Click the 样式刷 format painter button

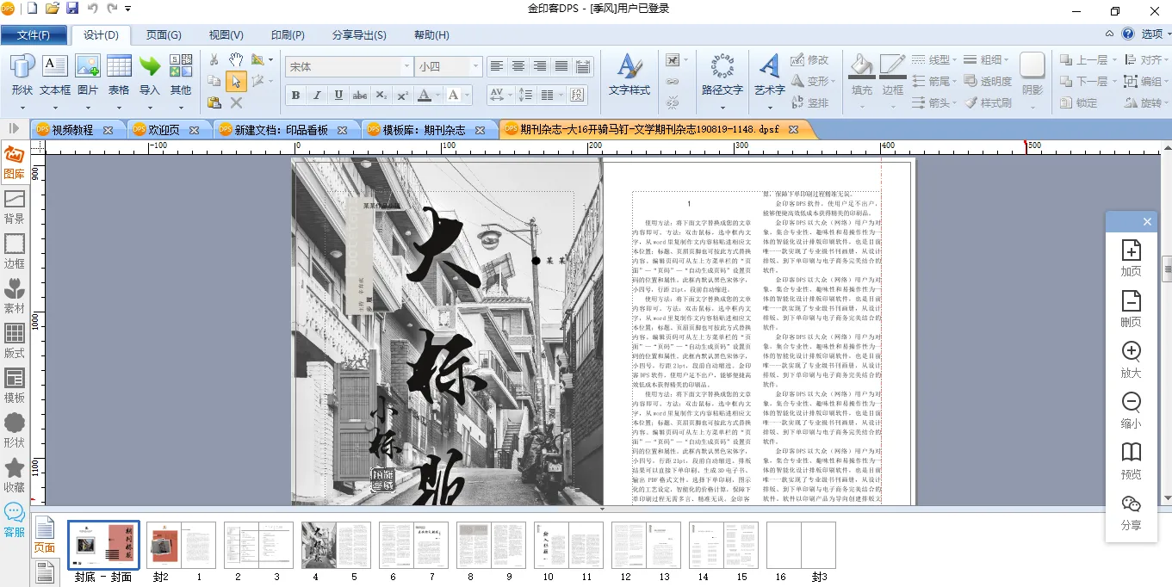click(988, 102)
